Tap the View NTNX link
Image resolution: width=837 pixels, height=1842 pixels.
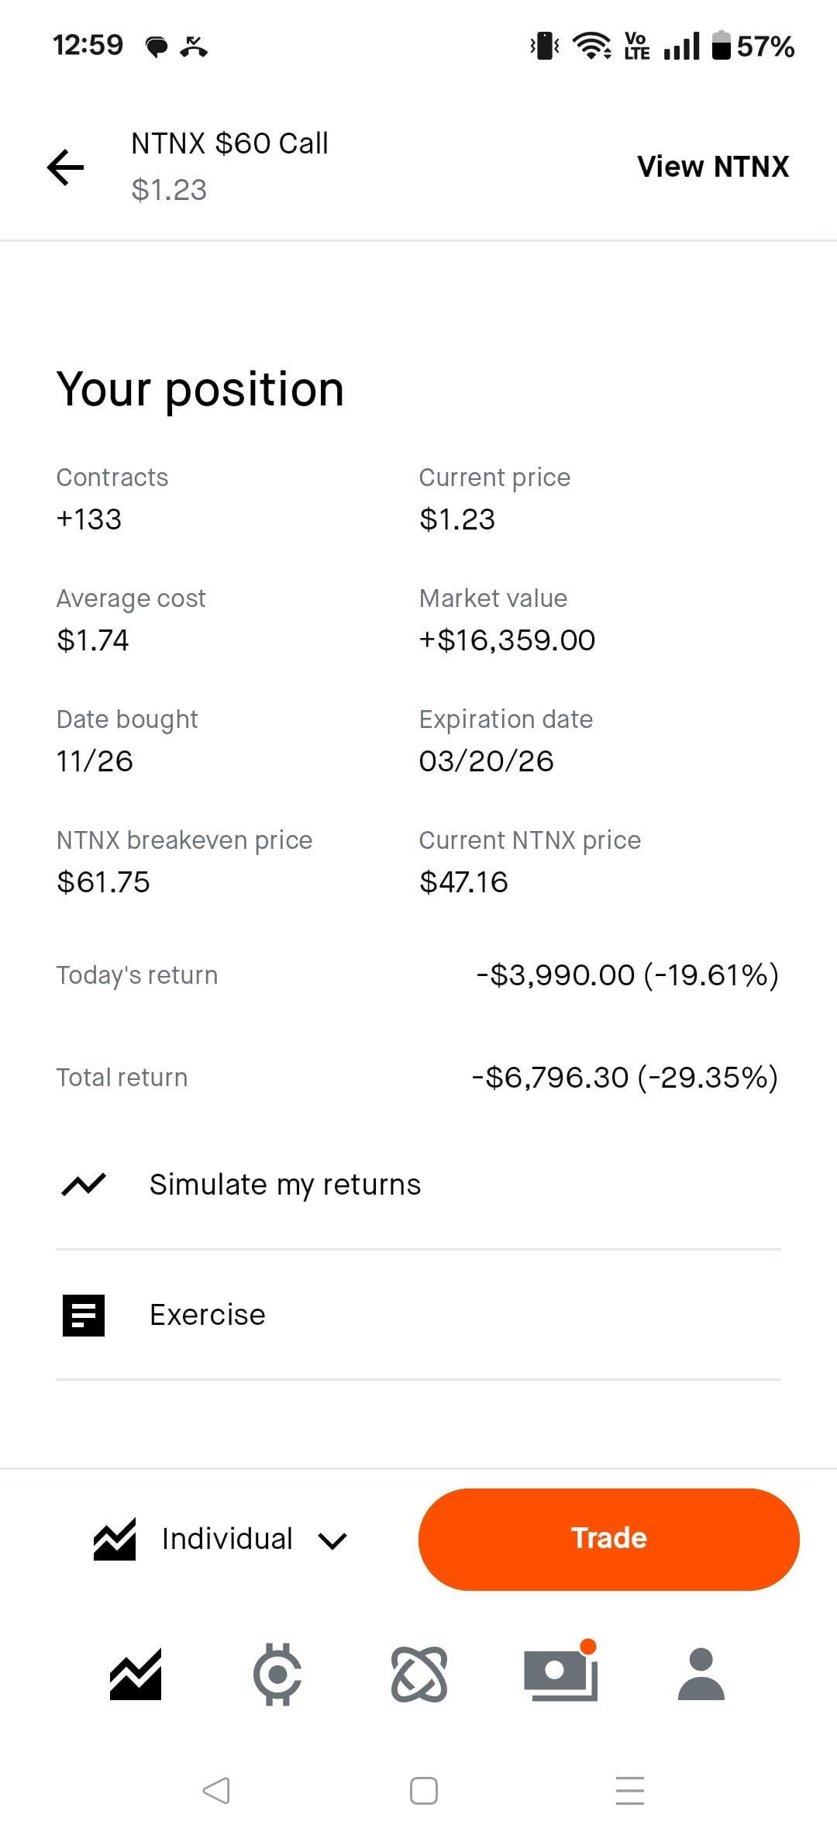pyautogui.click(x=713, y=167)
